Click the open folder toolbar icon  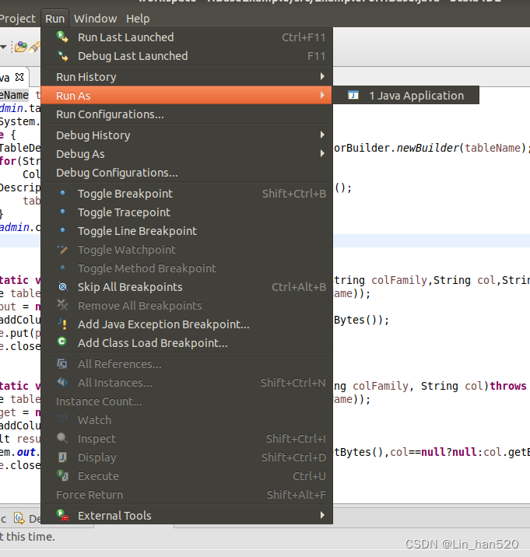pyautogui.click(x=21, y=47)
